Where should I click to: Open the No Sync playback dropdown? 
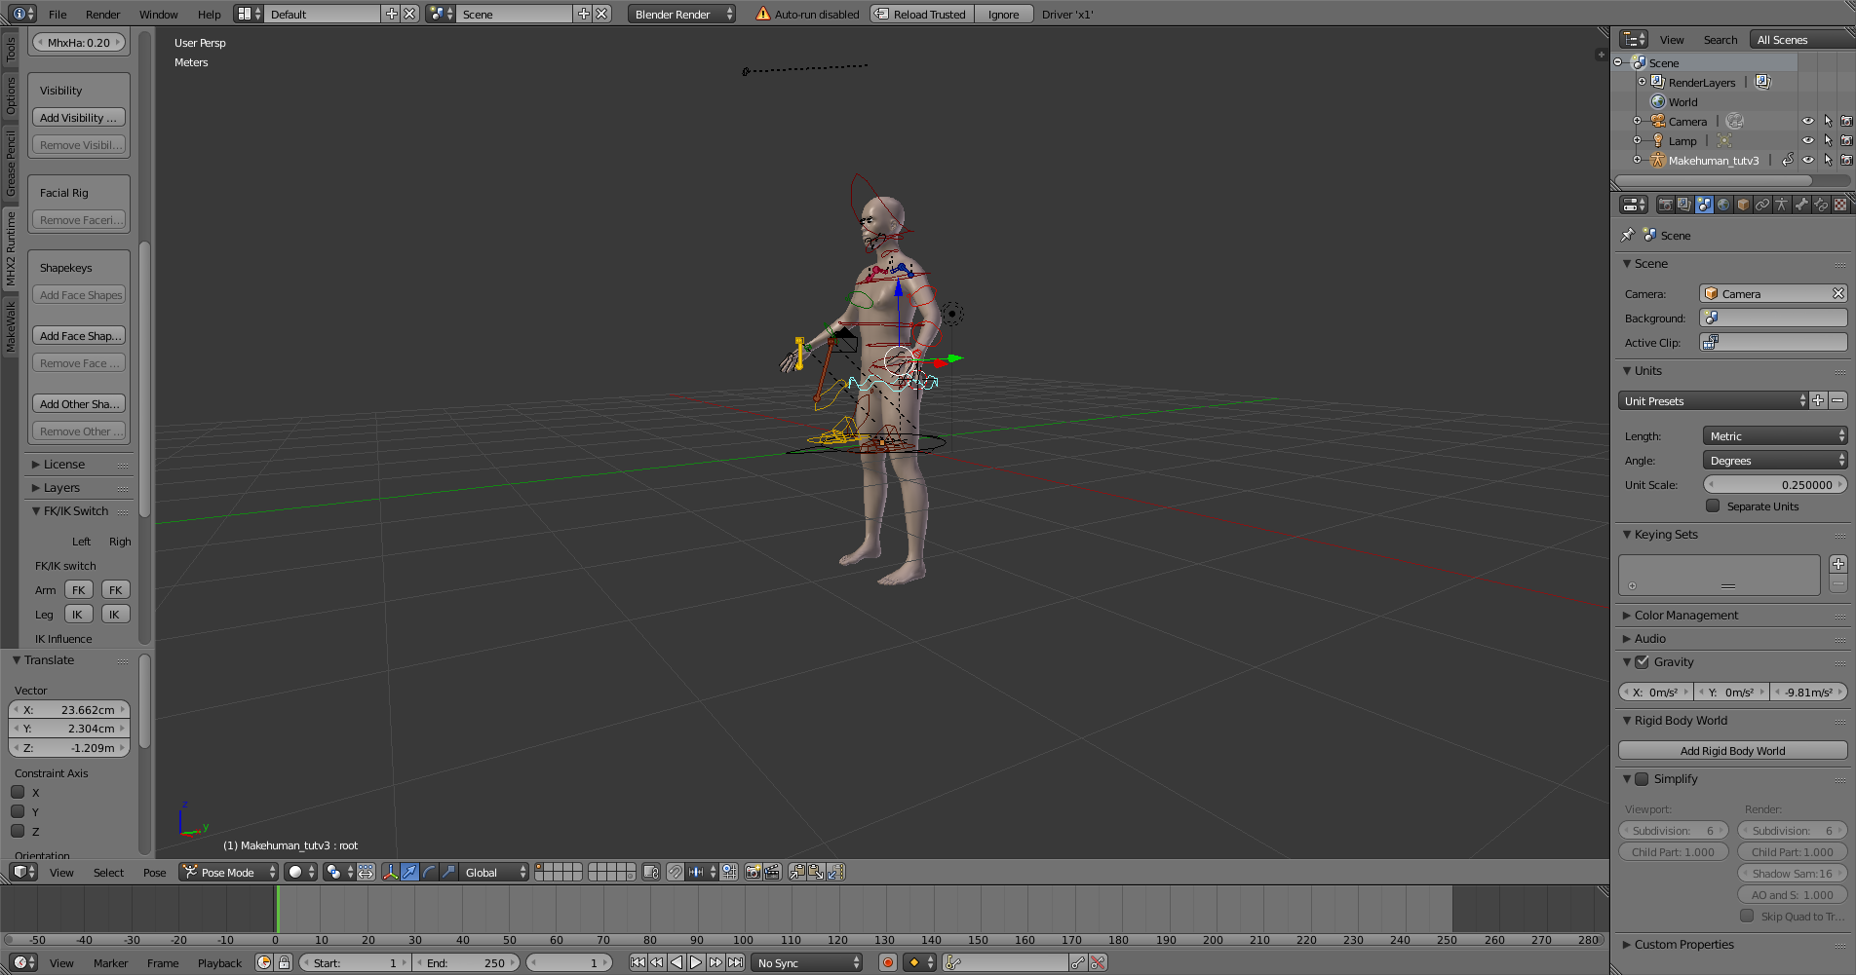[x=808, y=962]
